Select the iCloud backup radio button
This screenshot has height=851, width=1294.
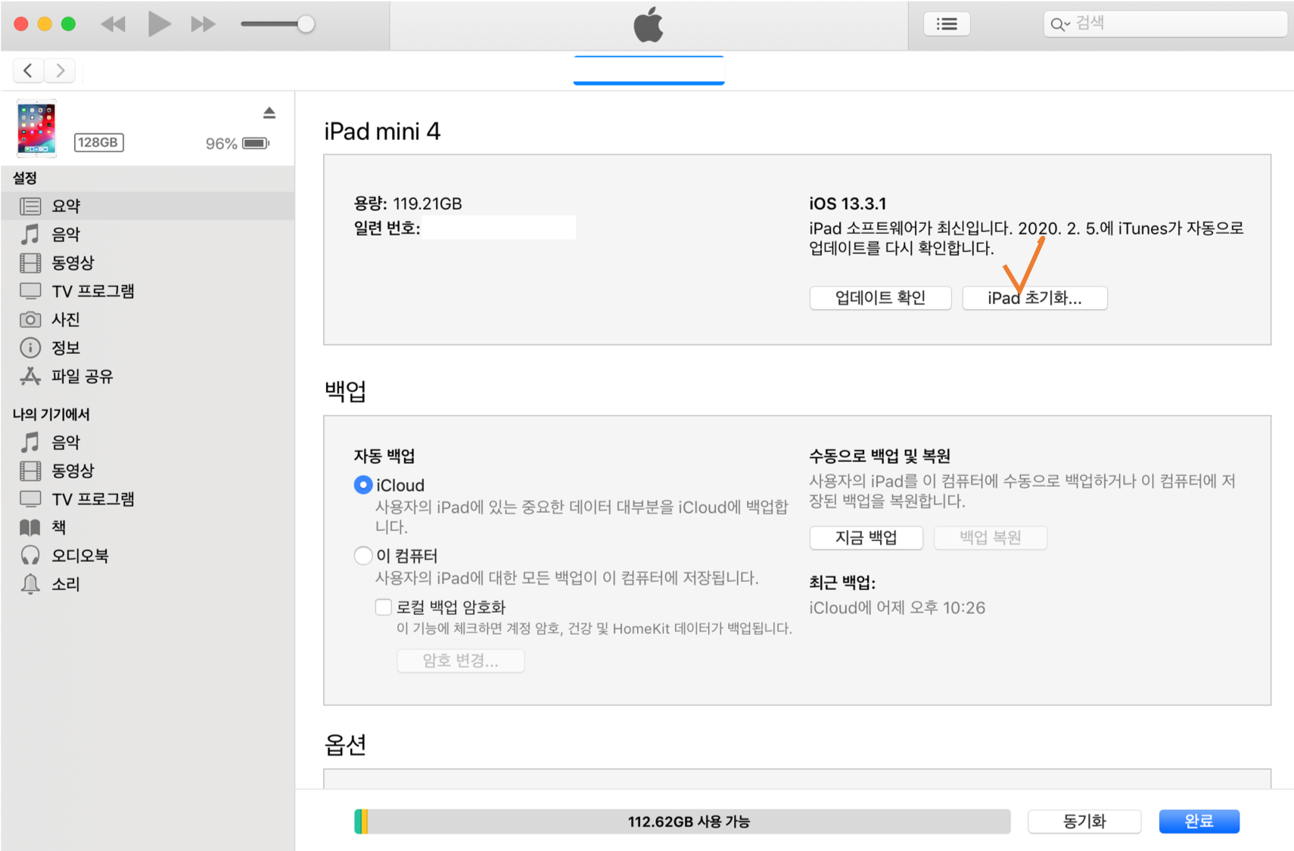[x=363, y=485]
